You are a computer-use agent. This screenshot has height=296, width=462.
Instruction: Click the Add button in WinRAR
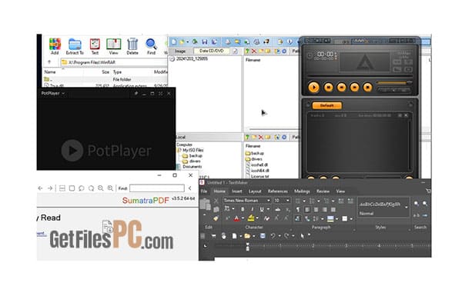tap(55, 46)
